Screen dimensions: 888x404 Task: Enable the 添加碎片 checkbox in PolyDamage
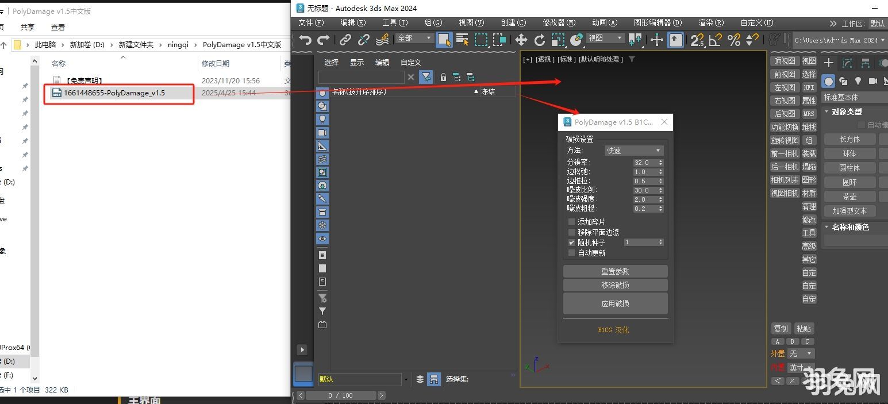(571, 222)
